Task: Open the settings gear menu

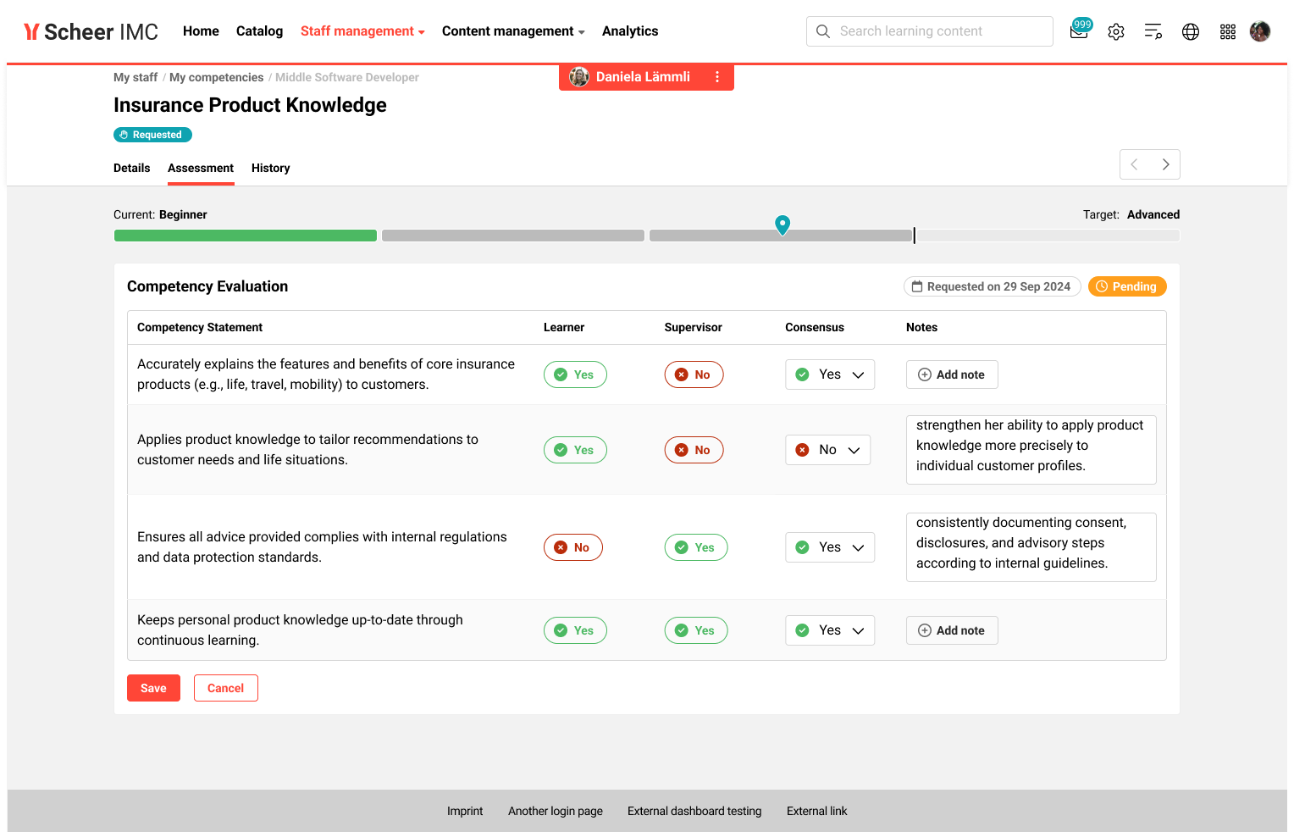Action: (1115, 31)
